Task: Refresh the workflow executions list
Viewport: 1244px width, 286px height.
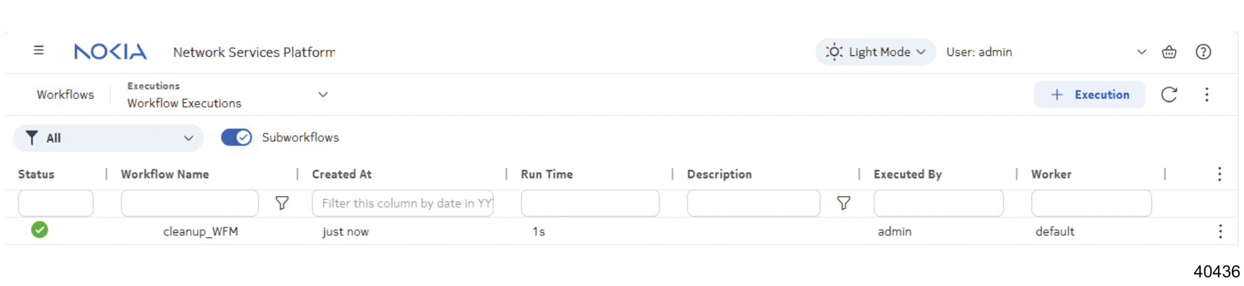Action: click(x=1169, y=95)
